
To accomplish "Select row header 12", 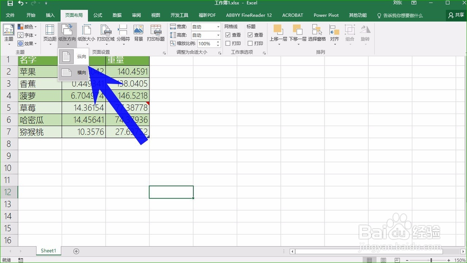I will [8, 192].
